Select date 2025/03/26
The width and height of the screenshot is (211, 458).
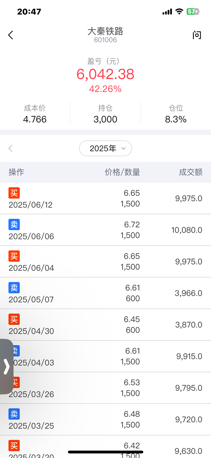[31, 394]
